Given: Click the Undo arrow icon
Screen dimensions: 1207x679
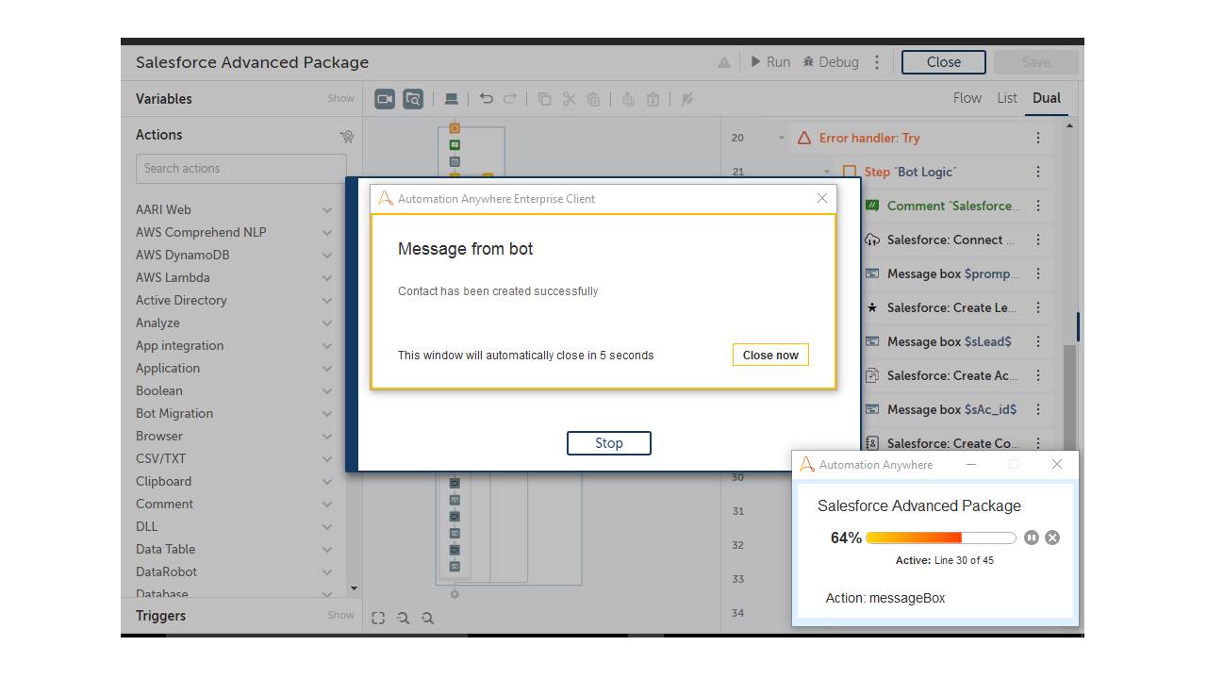Looking at the screenshot, I should (487, 99).
